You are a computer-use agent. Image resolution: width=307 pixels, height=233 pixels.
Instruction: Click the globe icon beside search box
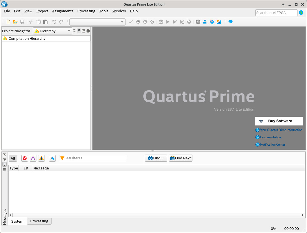click(301, 13)
